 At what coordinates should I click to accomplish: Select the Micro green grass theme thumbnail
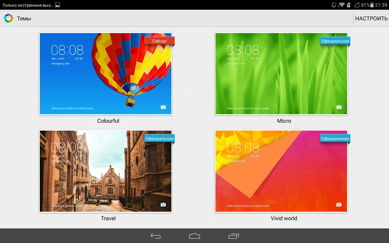pyautogui.click(x=281, y=74)
